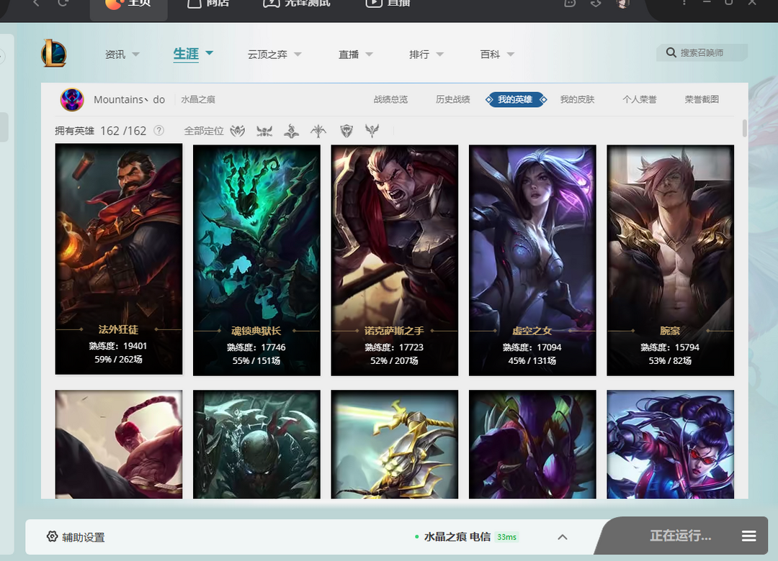The width and height of the screenshot is (778, 561).
Task: Click the question mark beside 162/162
Action: pyautogui.click(x=158, y=131)
